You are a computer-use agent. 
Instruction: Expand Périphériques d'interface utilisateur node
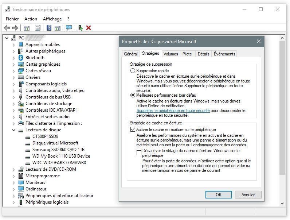tap(14, 196)
